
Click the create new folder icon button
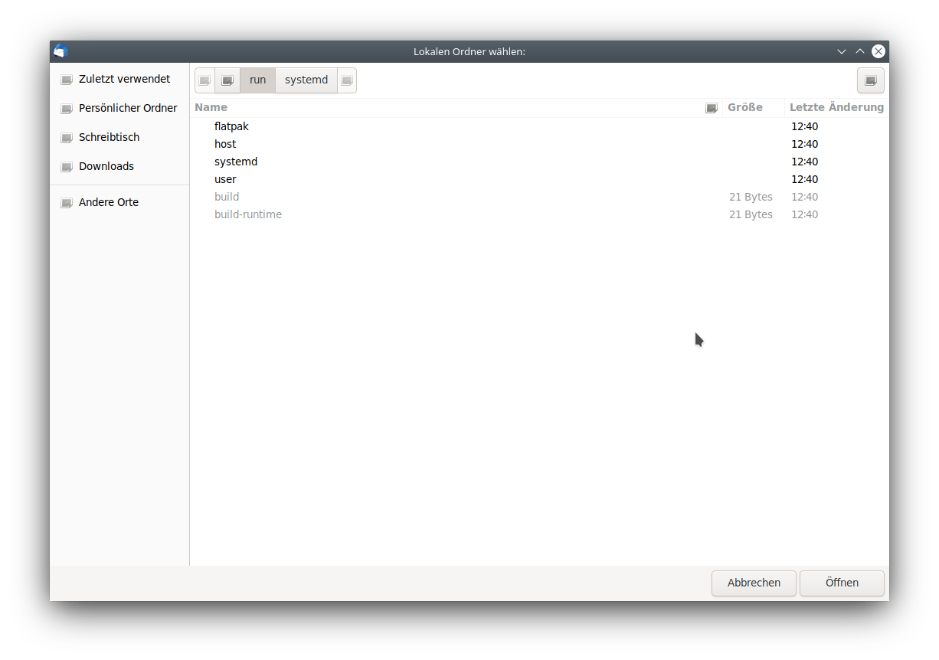(x=870, y=80)
